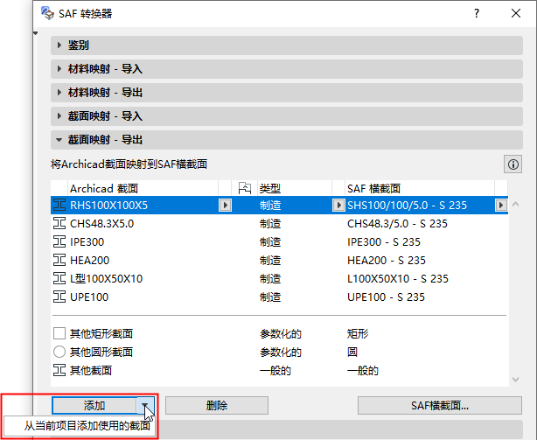
Task: Open SAF cross-section arrow popup for SHS100/100/5.0
Action: pyautogui.click(x=501, y=205)
